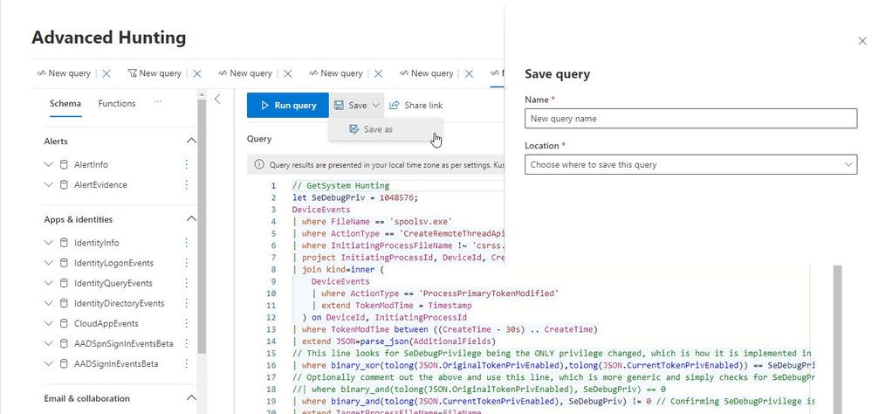Open AlertInfo more options menu
The width and height of the screenshot is (872, 414).
coord(186,164)
